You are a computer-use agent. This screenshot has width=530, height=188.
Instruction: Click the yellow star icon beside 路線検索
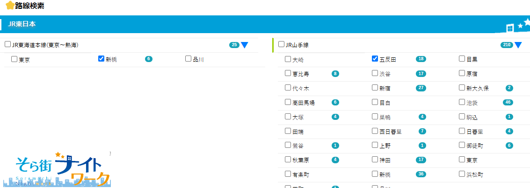tap(10, 6)
